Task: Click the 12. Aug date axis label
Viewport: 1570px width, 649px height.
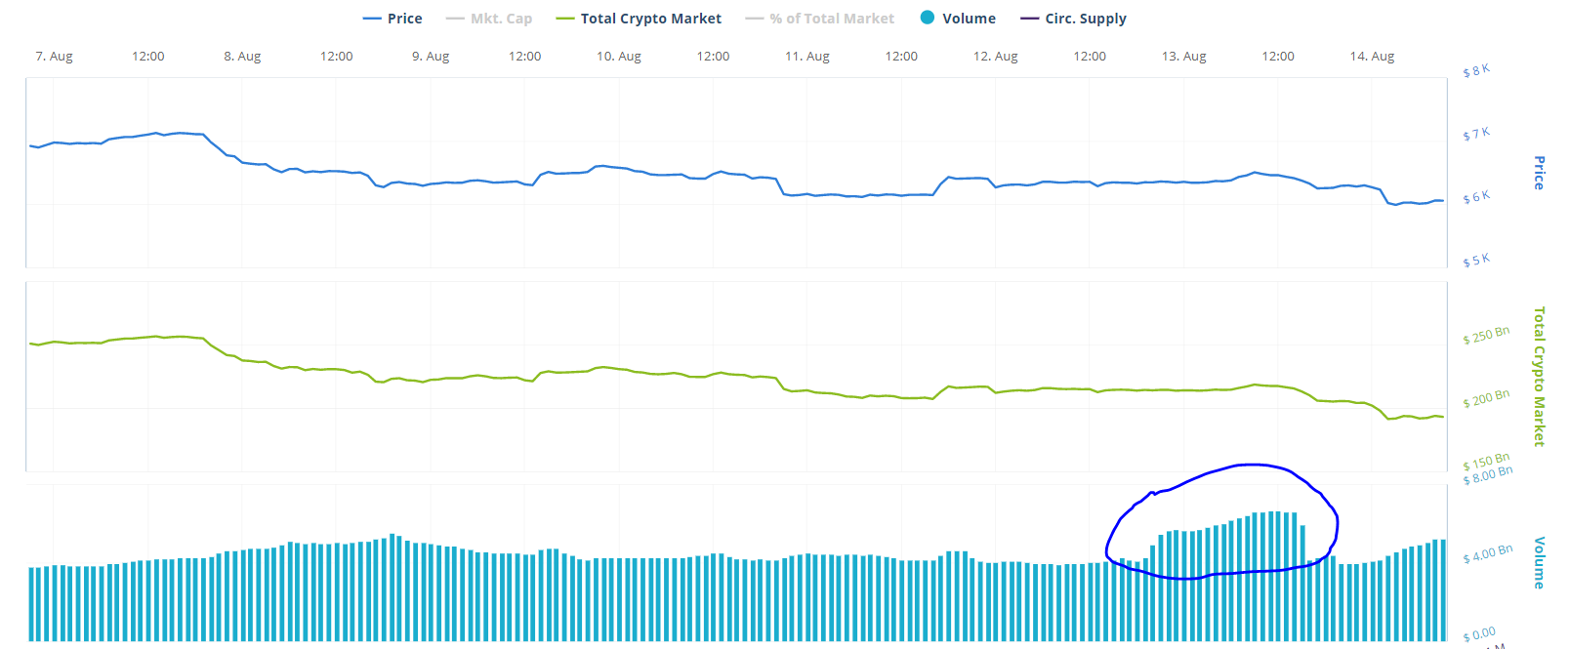Action: pyautogui.click(x=995, y=57)
